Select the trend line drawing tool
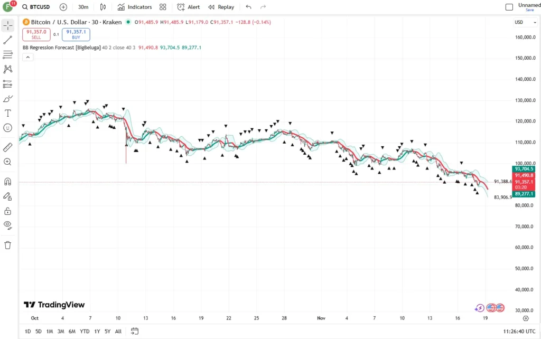 [7, 40]
